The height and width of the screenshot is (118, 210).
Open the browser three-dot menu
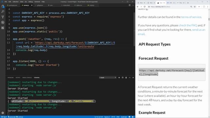coord(208,7)
